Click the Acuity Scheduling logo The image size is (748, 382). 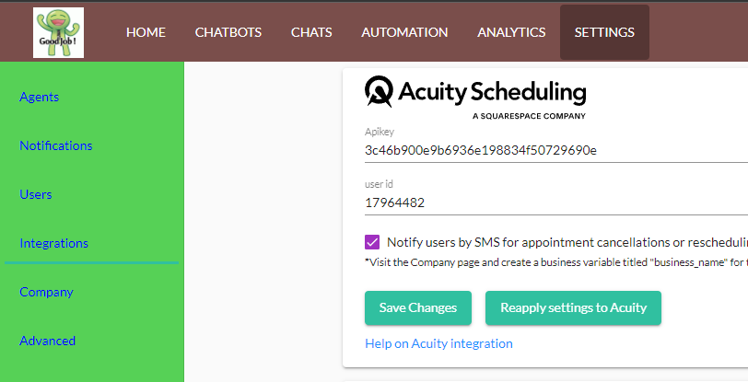point(475,98)
